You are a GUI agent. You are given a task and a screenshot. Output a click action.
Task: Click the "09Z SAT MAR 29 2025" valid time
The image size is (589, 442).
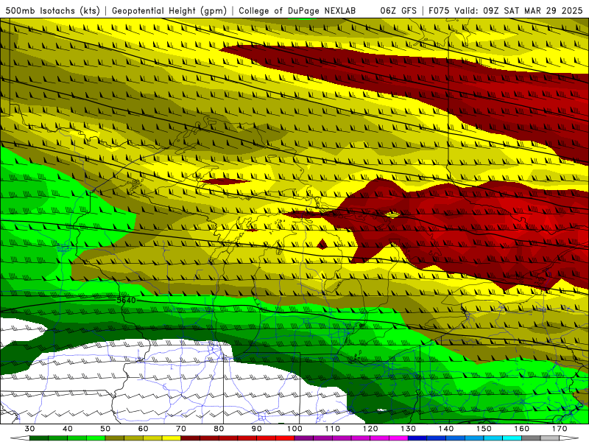[x=532, y=10]
